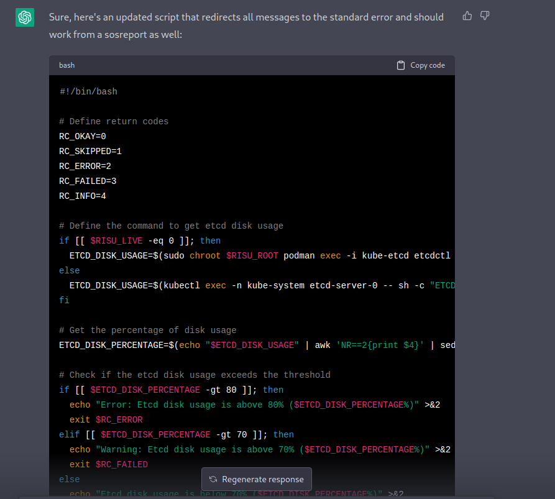Image resolution: width=555 pixels, height=499 pixels.
Task: Click the 'fi' keyword line
Action: [x=64, y=301]
